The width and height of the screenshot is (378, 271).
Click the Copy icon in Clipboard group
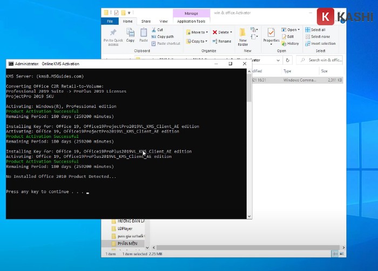(130, 35)
